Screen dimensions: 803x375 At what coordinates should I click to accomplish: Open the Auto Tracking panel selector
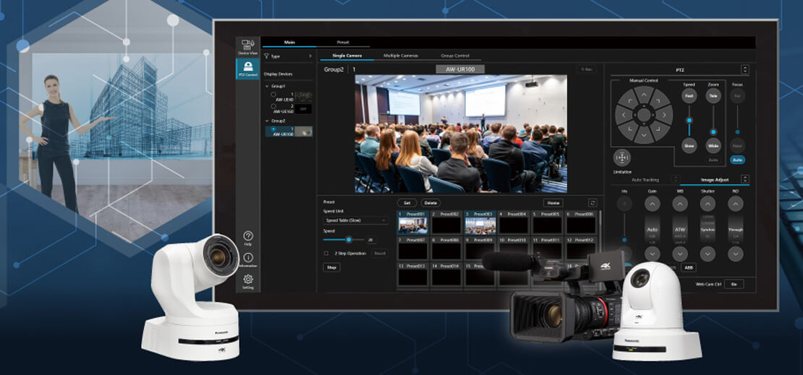[676, 180]
